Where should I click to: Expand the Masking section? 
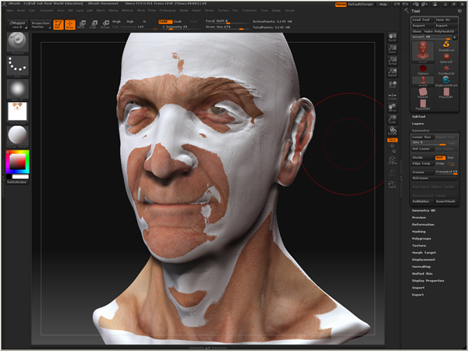420,231
